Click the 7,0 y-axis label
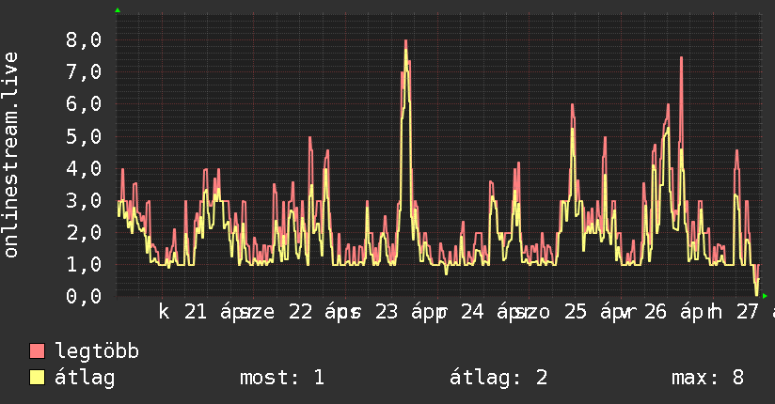775x404 pixels. pyautogui.click(x=84, y=72)
